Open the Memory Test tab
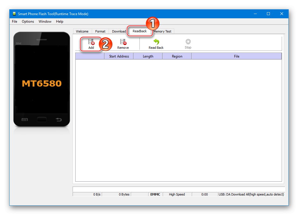 point(162,31)
